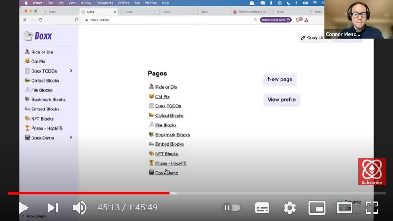The height and width of the screenshot is (221, 393).
Task: Click the Copy Link button
Action: point(313,37)
